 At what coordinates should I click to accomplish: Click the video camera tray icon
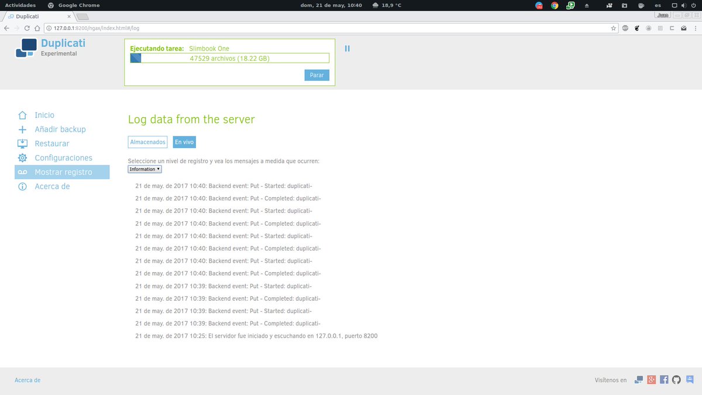(609, 5)
